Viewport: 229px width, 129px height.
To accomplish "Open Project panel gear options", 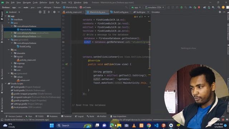I will tap(54, 12).
